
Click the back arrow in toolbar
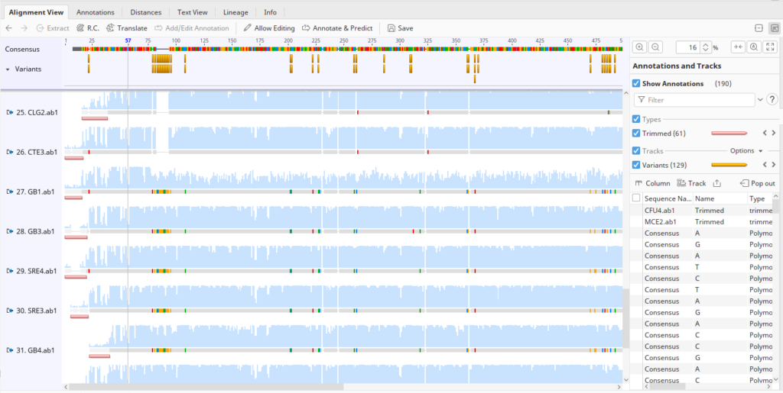click(x=9, y=28)
